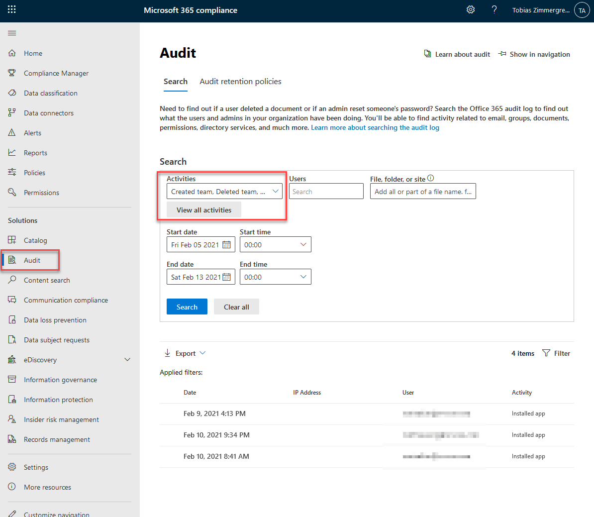
Task: Go to Compliance Manager in sidebar
Action: coord(56,73)
